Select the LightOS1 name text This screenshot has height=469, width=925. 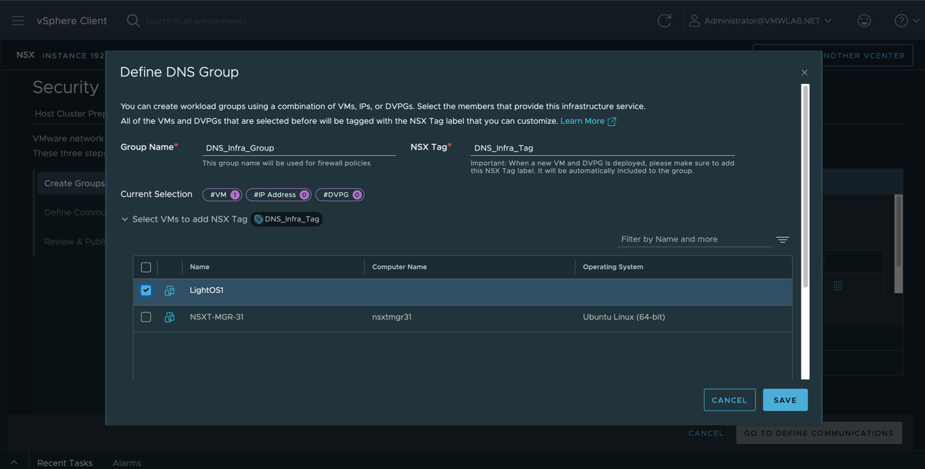(x=207, y=290)
